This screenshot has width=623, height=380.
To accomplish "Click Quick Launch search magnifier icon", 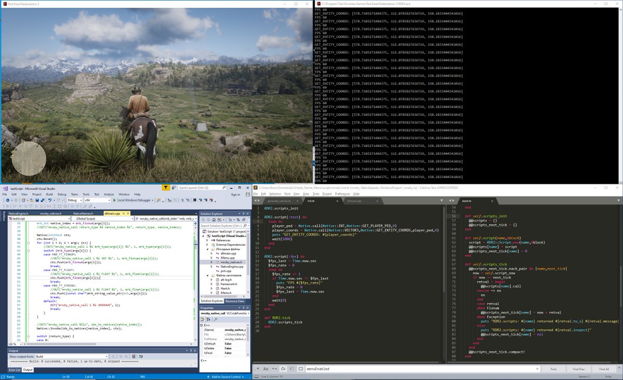I will click(224, 187).
